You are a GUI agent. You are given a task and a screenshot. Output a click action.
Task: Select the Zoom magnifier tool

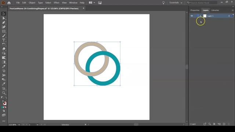pyautogui.click(x=4, y=93)
